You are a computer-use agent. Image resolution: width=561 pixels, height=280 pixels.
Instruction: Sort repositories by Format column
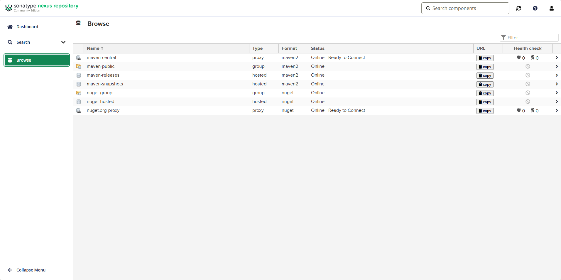[x=289, y=48]
